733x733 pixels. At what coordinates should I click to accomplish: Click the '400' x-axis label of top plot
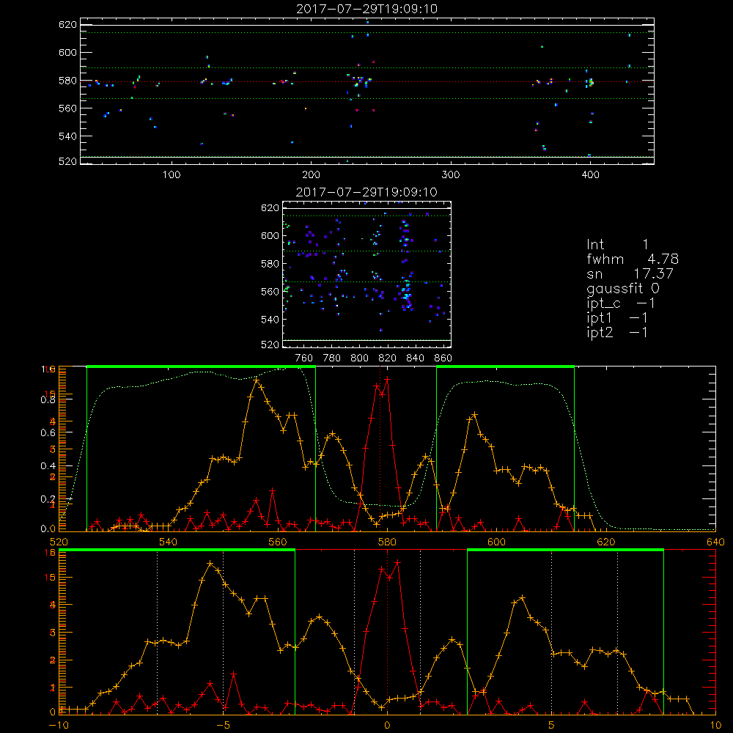point(590,175)
